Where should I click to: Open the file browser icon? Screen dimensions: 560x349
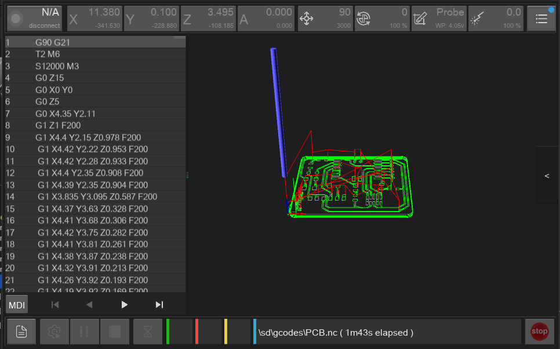pyautogui.click(x=21, y=332)
